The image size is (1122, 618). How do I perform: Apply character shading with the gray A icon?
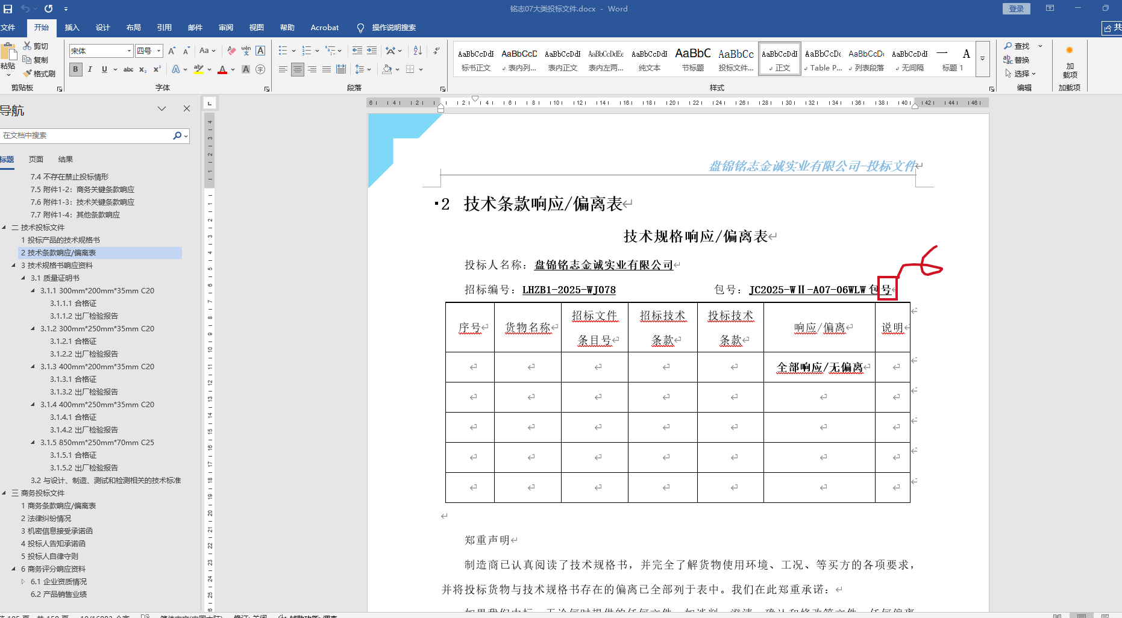point(246,69)
